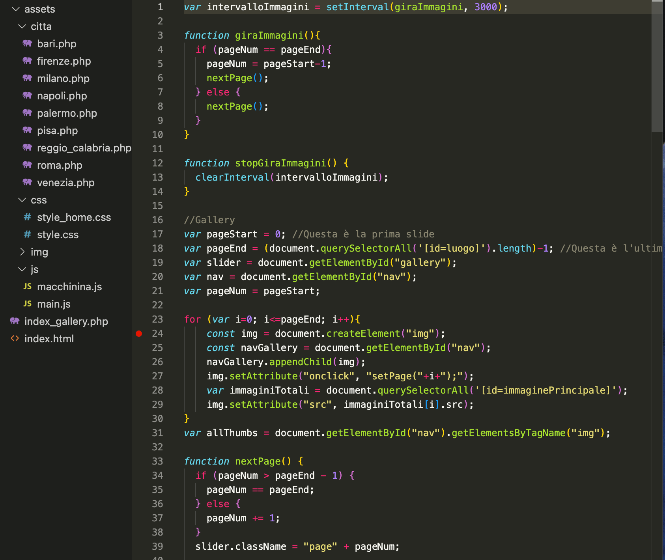Screen dimensions: 665x560
Task: Open index_gallery.php file
Action: click(x=66, y=321)
